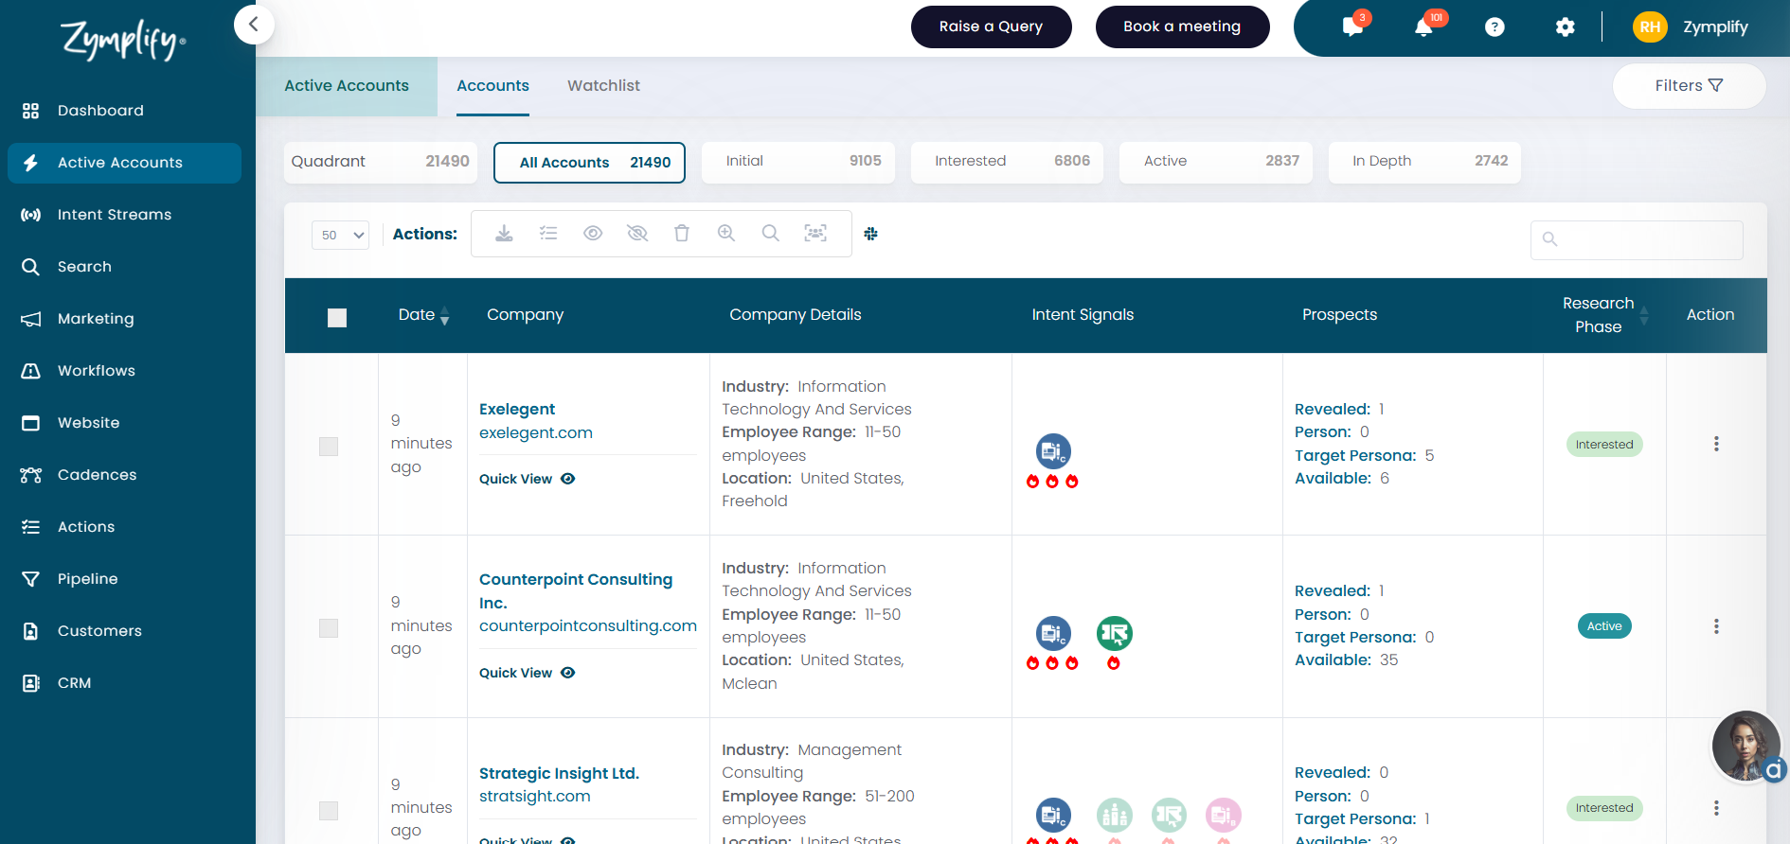The height and width of the screenshot is (844, 1790).
Task: Check the Exelegent row checkbox
Action: pos(329,447)
